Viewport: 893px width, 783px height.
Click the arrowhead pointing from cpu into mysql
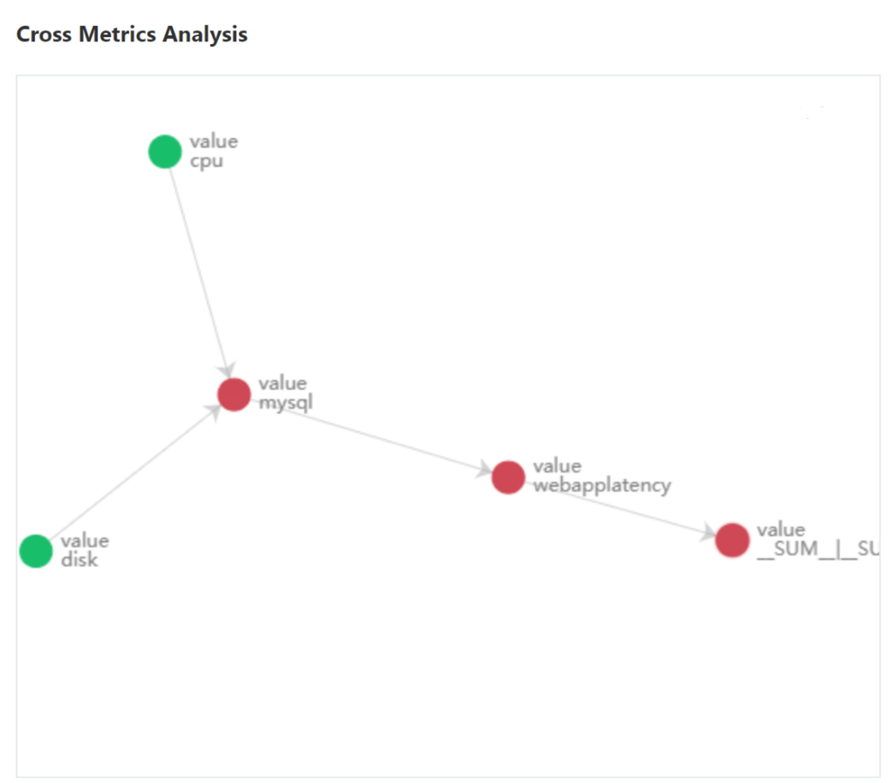tap(227, 371)
